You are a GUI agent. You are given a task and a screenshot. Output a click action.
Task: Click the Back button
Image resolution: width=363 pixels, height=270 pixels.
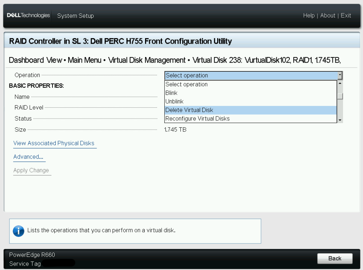pos(335,258)
